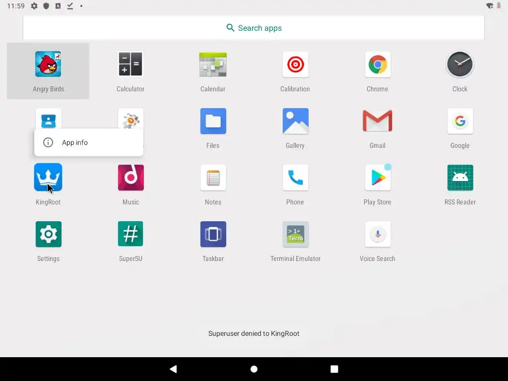508x381 pixels.
Task: Launch Gmail
Action: coord(378,121)
